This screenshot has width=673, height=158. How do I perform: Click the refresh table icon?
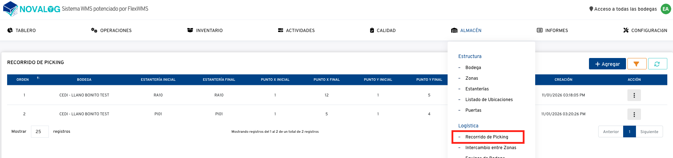657,64
